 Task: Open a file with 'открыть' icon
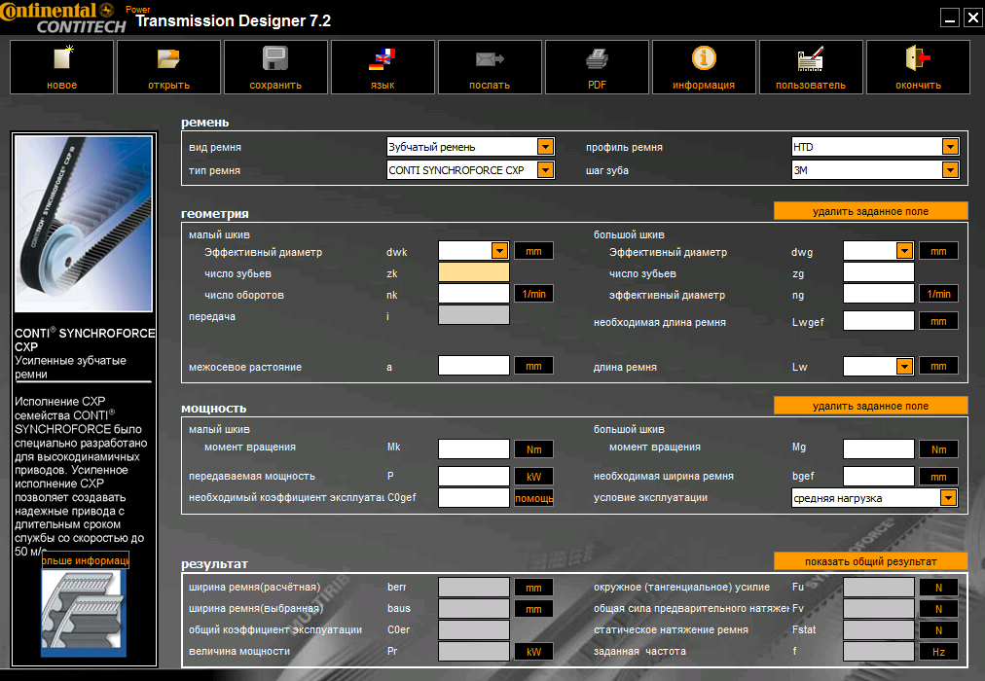point(169,67)
